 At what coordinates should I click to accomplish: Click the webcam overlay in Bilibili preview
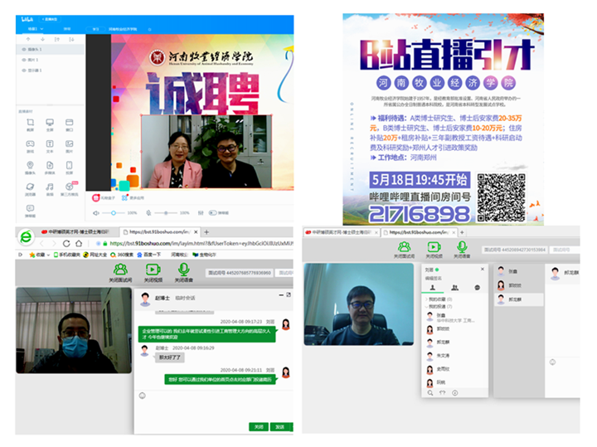[206, 152]
